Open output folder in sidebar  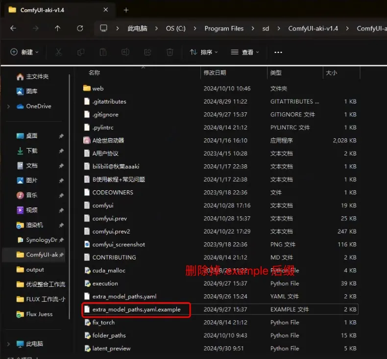[30, 270]
